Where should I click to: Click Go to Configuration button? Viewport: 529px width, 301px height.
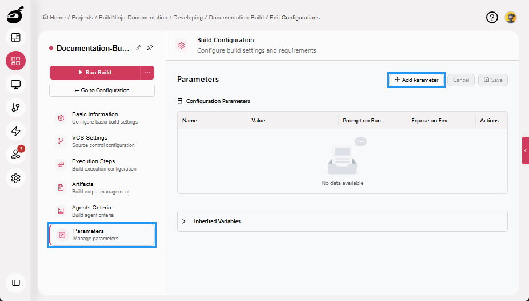[102, 90]
